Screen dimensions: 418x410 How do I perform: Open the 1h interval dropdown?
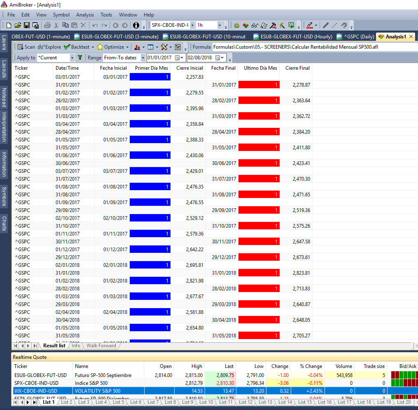[x=220, y=25]
